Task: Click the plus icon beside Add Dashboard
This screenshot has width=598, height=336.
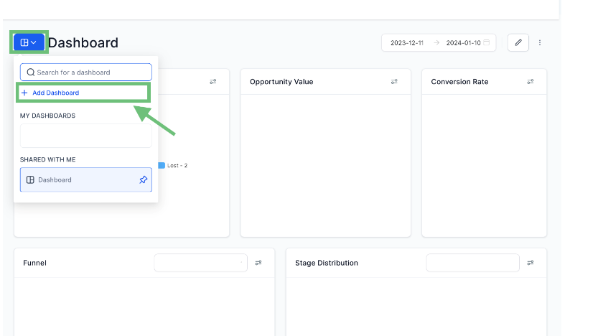Action: tap(24, 93)
